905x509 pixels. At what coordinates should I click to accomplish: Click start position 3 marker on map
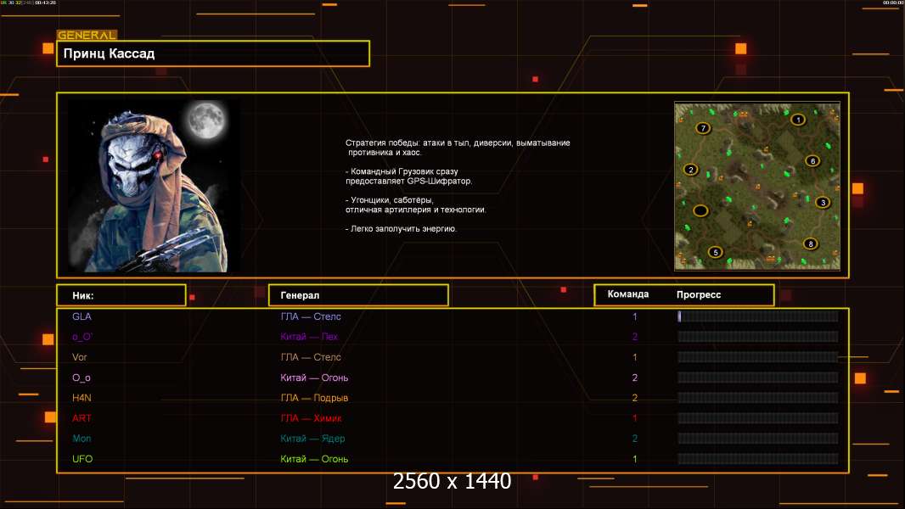pos(822,203)
